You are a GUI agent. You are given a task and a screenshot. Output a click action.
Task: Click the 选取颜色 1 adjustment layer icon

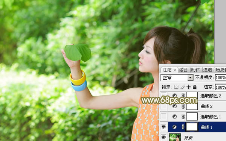(x=174, y=117)
